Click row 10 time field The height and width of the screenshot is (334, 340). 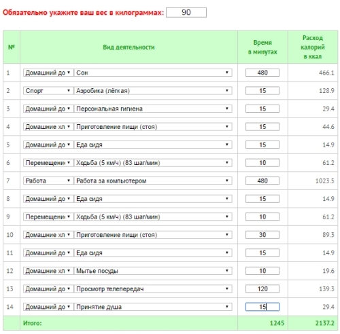[x=262, y=235]
